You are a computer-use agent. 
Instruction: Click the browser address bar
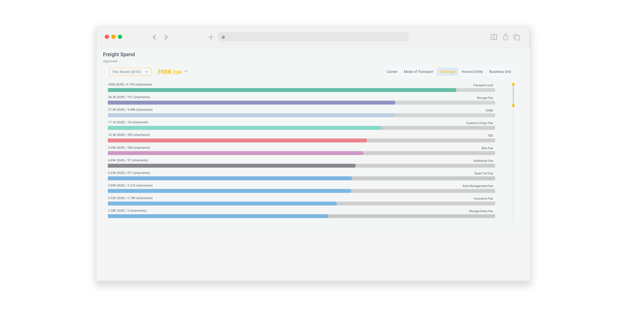(313, 37)
